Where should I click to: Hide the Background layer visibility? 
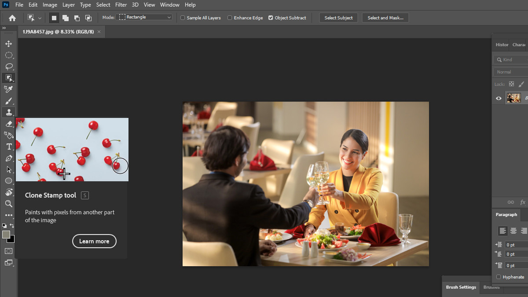click(499, 98)
